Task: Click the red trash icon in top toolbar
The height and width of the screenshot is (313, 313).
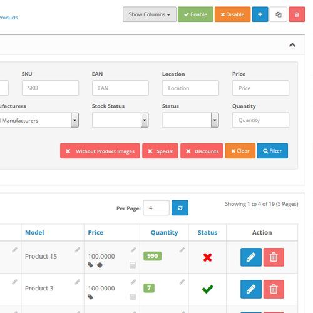Action: [x=297, y=14]
